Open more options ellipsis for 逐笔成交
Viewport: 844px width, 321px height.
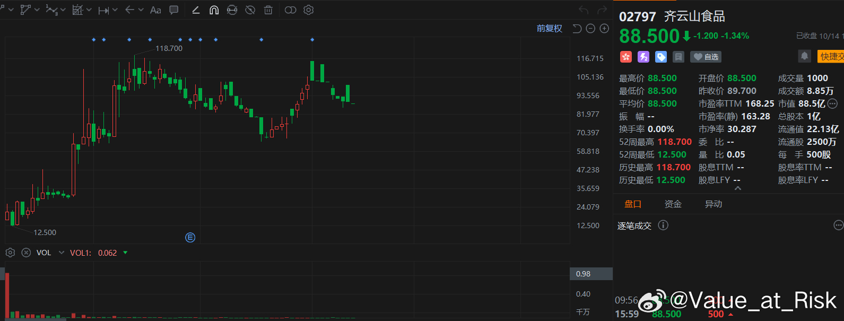click(838, 225)
